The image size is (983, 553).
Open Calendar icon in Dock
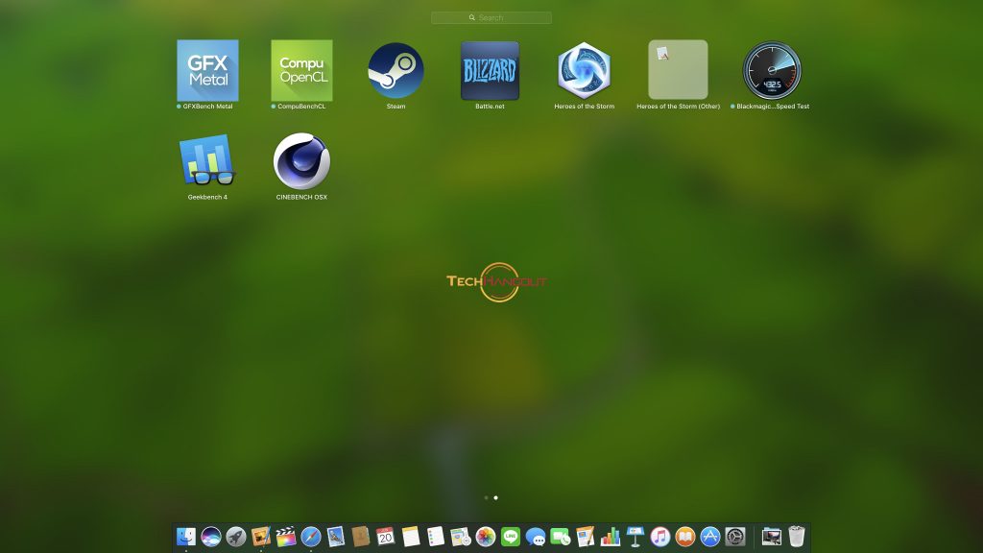pos(386,537)
